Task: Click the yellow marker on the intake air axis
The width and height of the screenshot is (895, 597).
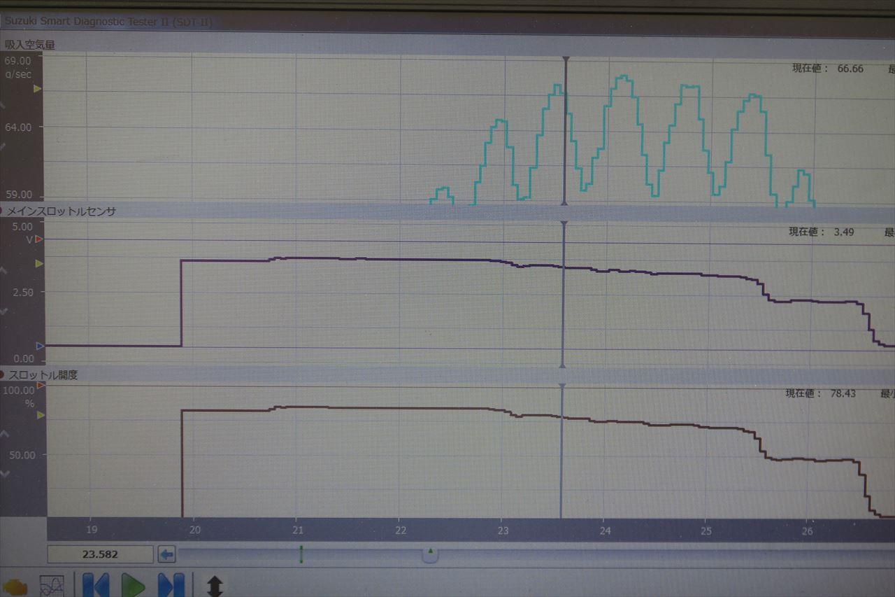Action: [x=38, y=89]
